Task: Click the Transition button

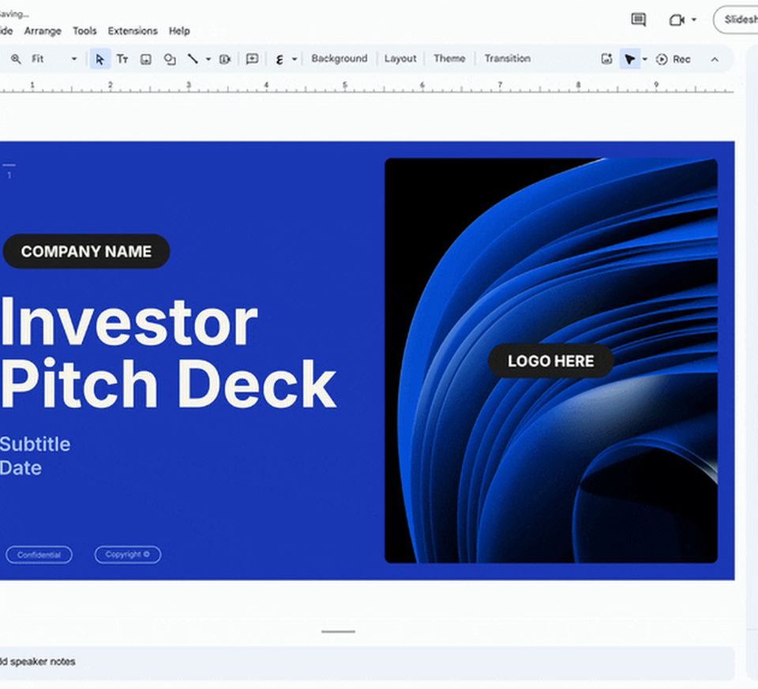Action: 507,58
